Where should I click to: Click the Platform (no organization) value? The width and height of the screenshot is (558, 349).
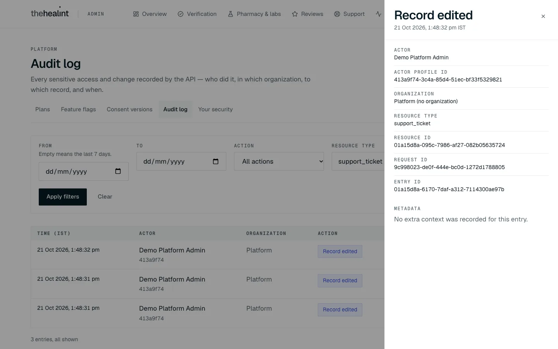point(426,101)
